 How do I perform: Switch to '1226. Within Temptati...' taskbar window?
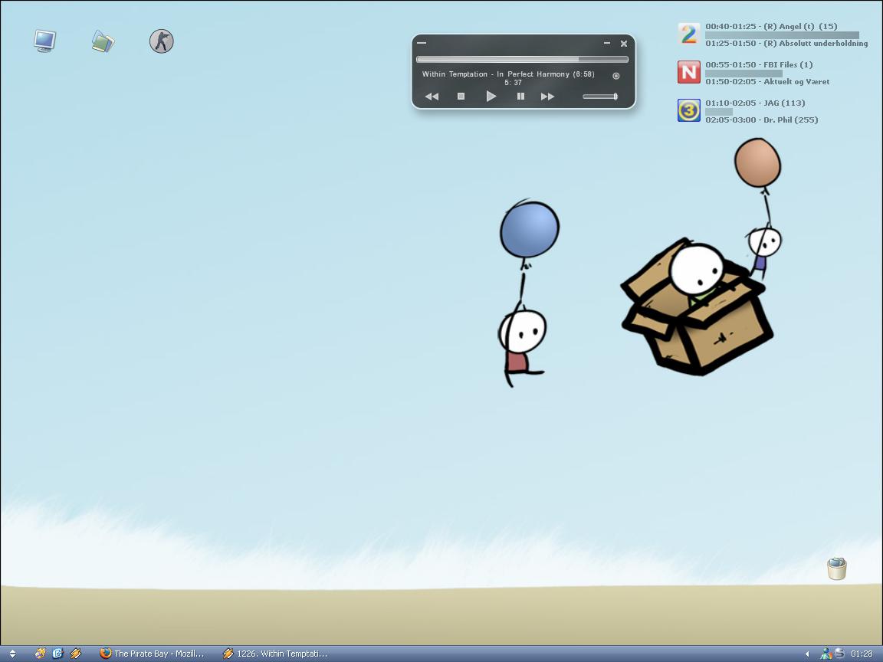pos(275,654)
